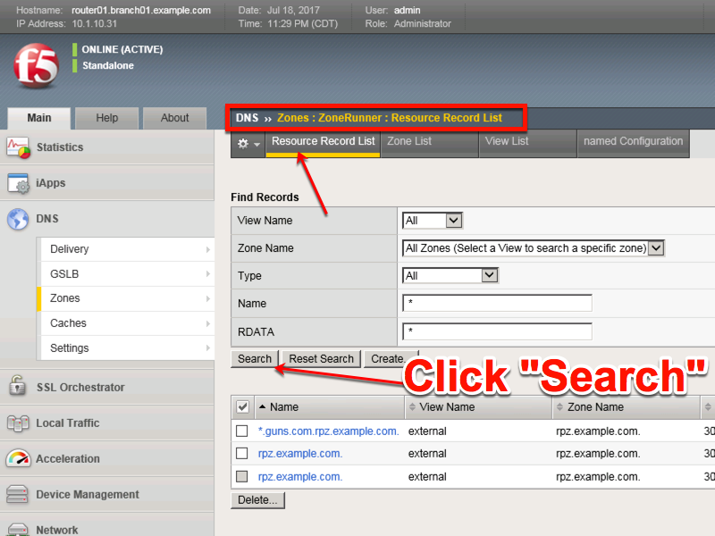Image resolution: width=715 pixels, height=536 pixels.
Task: Open the Statistics chart icon
Action: tap(18, 147)
